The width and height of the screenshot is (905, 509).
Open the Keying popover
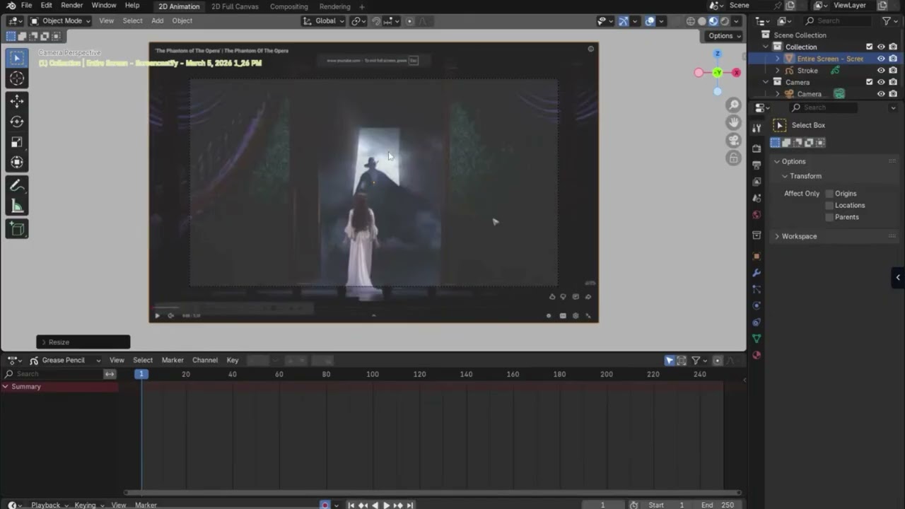pos(88,505)
